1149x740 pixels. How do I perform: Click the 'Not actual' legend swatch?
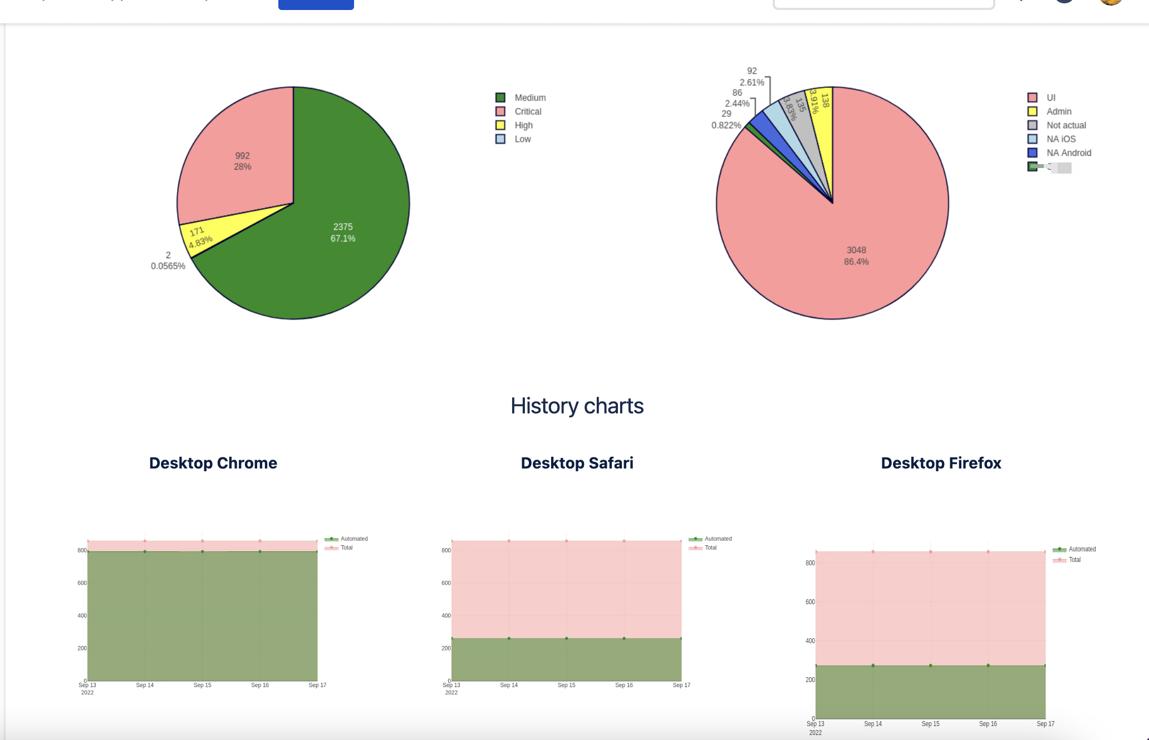pyautogui.click(x=1034, y=125)
